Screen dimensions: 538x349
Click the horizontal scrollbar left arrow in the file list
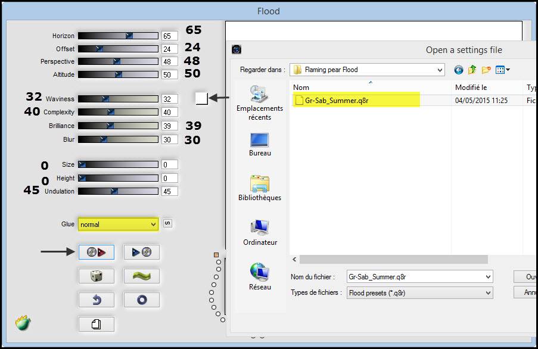294,260
